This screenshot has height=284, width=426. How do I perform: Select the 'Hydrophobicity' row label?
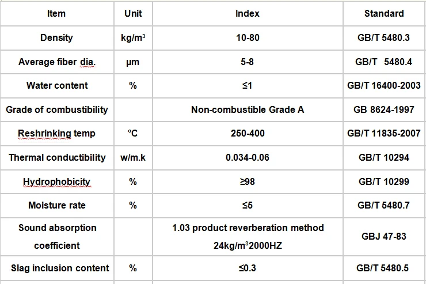pyautogui.click(x=56, y=181)
